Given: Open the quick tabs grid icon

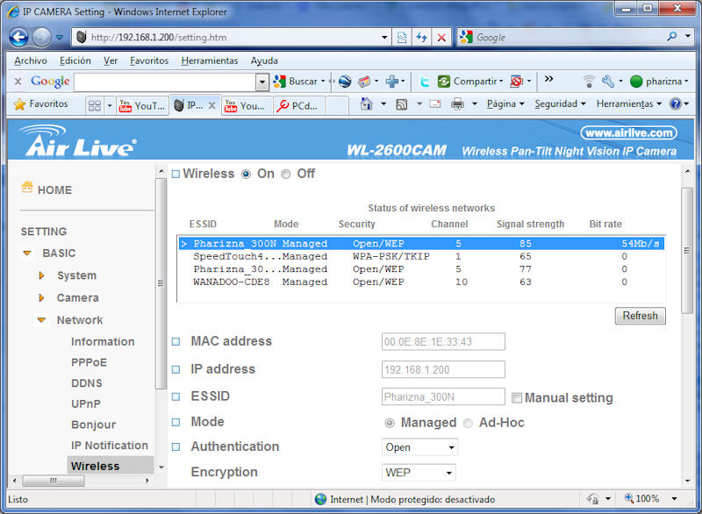Looking at the screenshot, I should point(95,105).
